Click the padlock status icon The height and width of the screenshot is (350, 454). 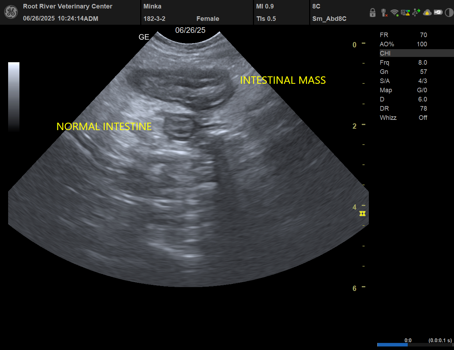click(x=372, y=13)
